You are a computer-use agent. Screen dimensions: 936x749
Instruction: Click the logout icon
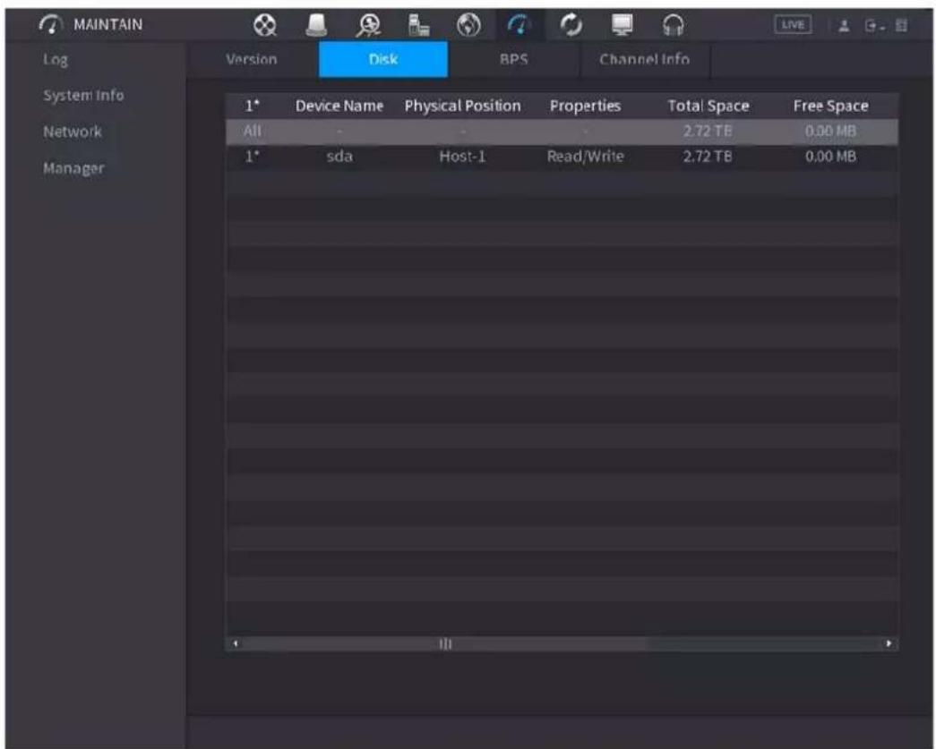[874, 26]
